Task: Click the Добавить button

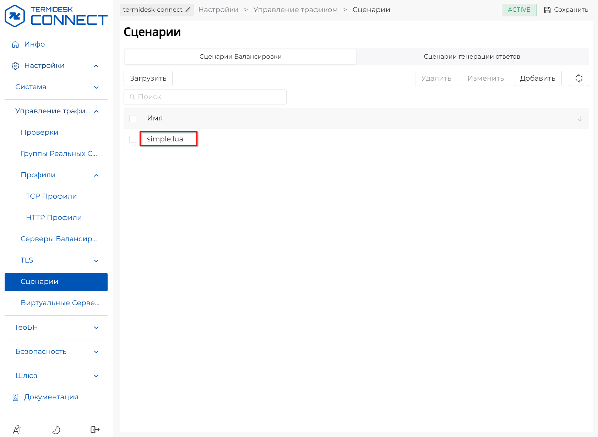Action: pos(538,78)
